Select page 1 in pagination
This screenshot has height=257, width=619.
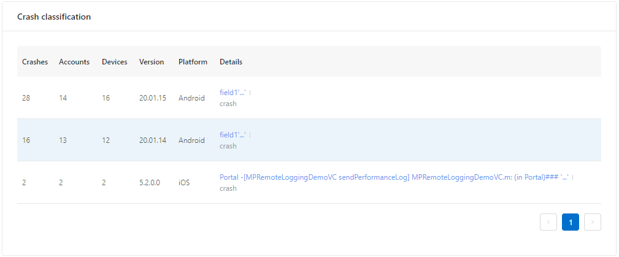pos(571,222)
